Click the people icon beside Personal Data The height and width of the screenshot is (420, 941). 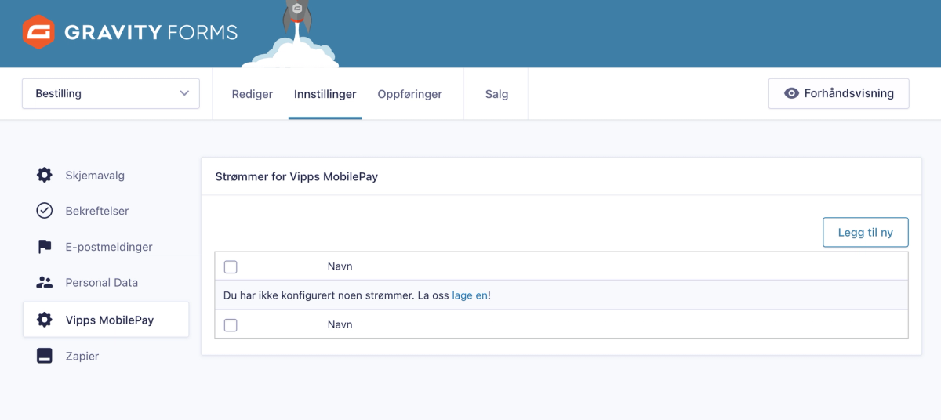click(x=45, y=282)
